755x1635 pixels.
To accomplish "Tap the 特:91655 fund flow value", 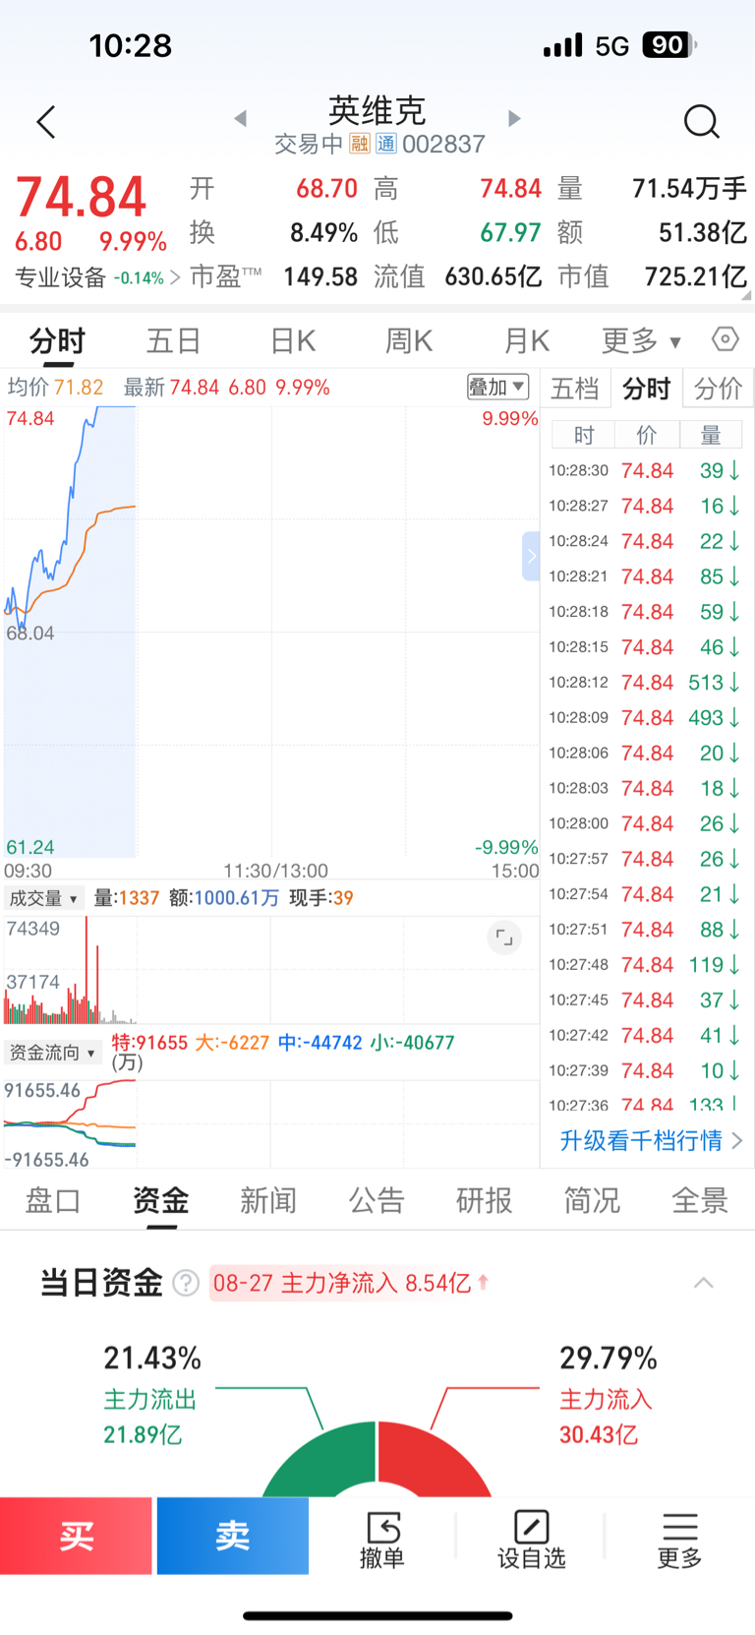I will [149, 1043].
